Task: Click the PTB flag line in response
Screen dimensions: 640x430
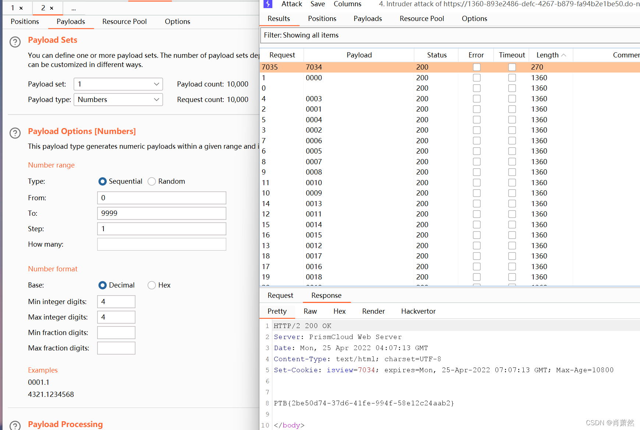Action: coord(364,403)
